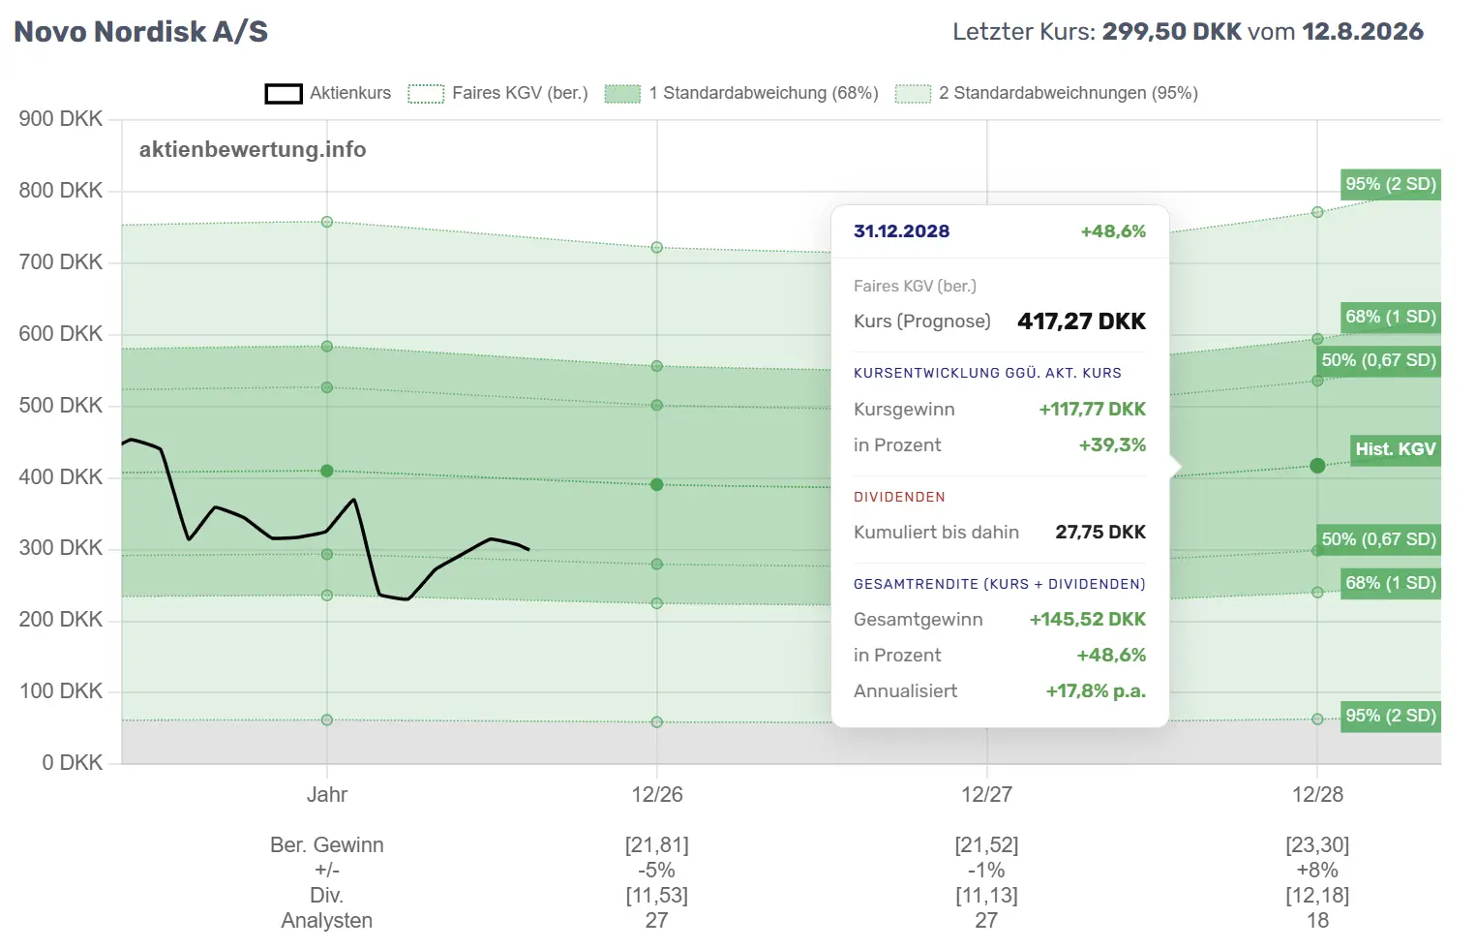Image resolution: width=1476 pixels, height=949 pixels.
Task: Click the tooltip date 31.12.2028
Action: pyautogui.click(x=901, y=231)
